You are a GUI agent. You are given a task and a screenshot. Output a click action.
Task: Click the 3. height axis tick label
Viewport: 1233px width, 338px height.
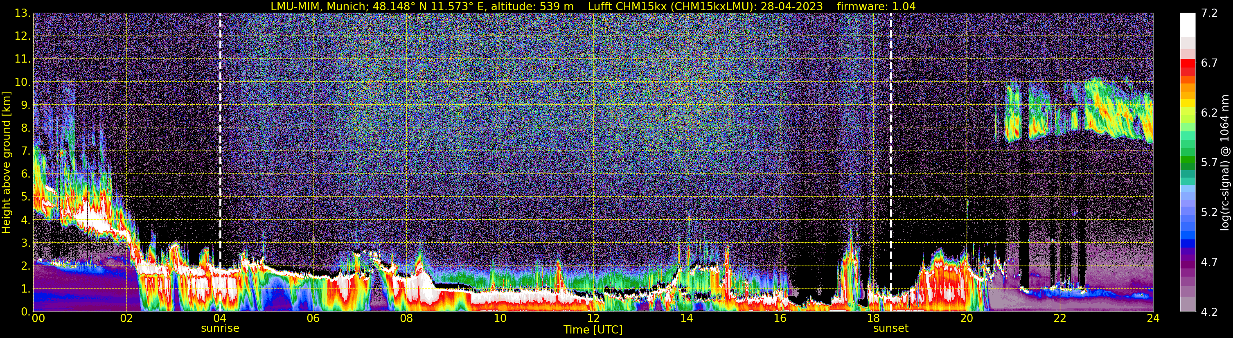26,243
